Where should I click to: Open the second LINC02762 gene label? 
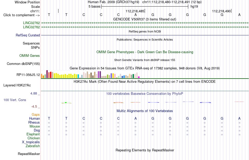tap(31, 27)
